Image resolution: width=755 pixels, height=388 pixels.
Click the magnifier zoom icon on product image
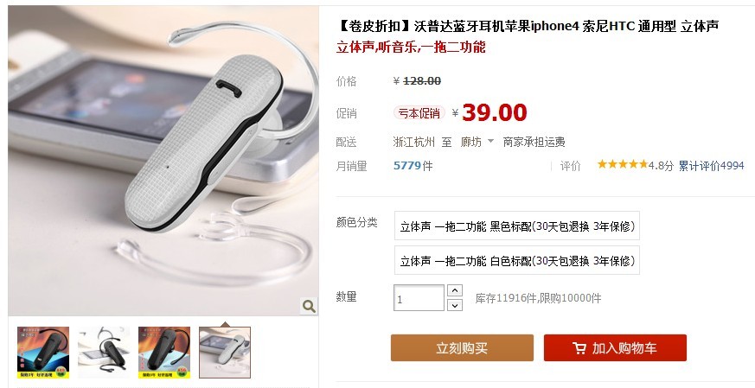[309, 306]
